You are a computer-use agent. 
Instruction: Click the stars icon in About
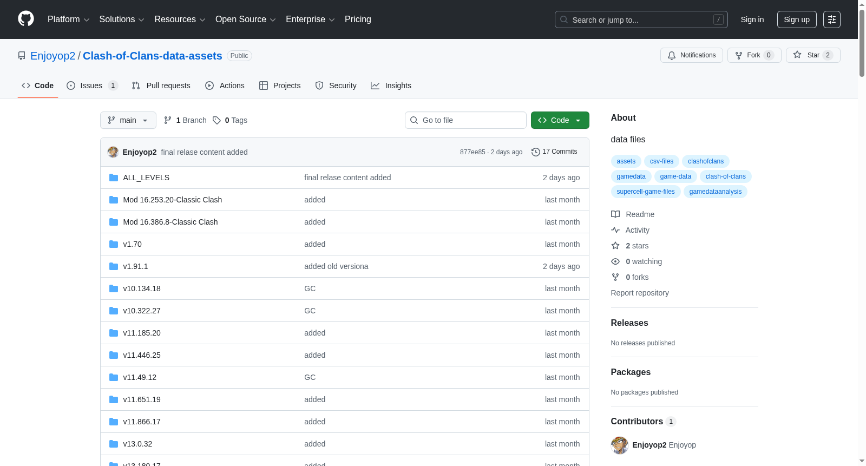[x=615, y=246]
